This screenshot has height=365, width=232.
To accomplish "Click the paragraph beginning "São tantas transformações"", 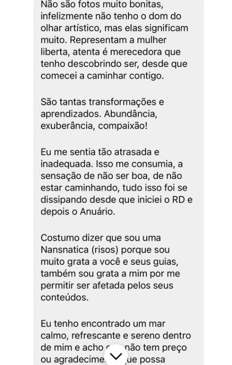I will click(102, 114).
